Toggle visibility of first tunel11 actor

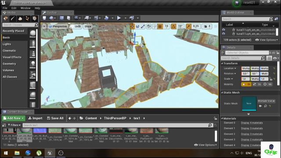[223, 30]
